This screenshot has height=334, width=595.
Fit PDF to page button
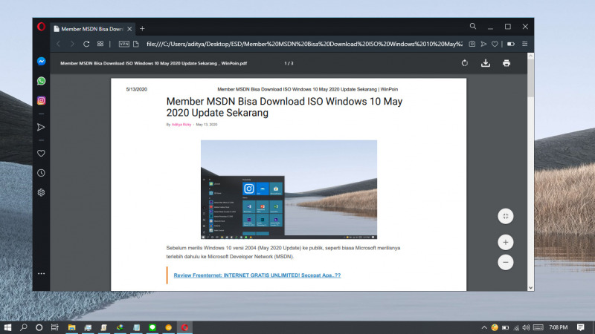[x=506, y=216]
